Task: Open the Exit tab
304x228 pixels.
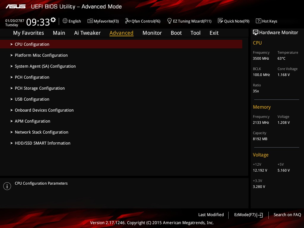Action: 214,33
